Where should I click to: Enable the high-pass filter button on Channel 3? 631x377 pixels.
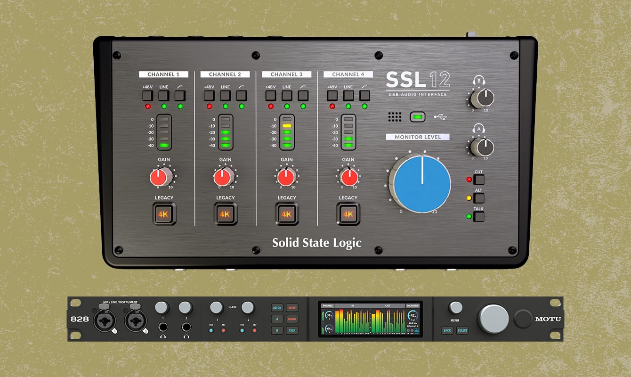tap(303, 96)
